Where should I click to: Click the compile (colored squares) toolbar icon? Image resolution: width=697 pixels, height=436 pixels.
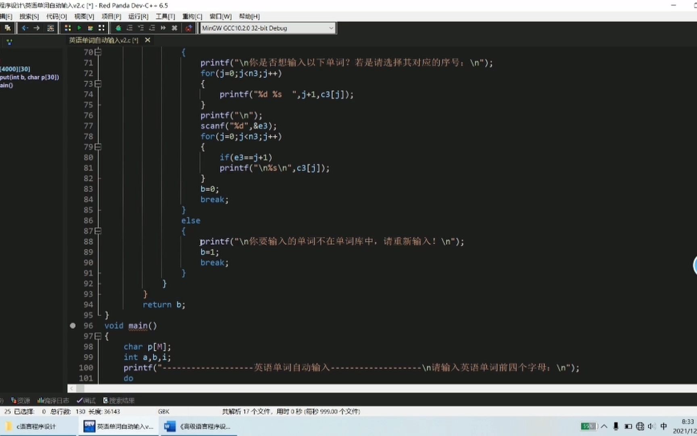(x=68, y=28)
